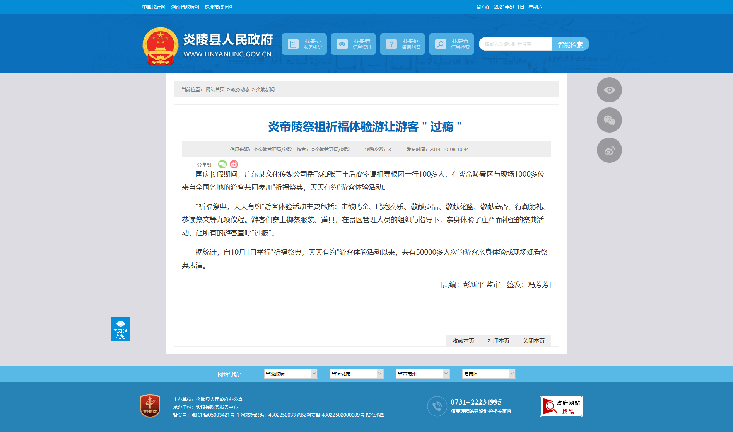Open the gray Weibo sidebar button
Screen dimensions: 733x432
(609, 150)
